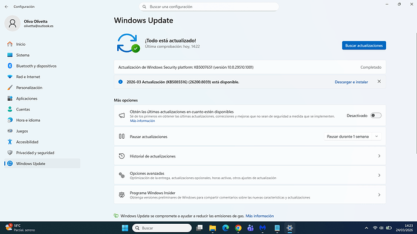Dismiss the KB5085516 update notice
This screenshot has height=234, width=417.
click(x=379, y=81)
